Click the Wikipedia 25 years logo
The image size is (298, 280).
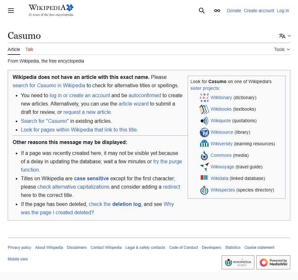tap(51, 10)
